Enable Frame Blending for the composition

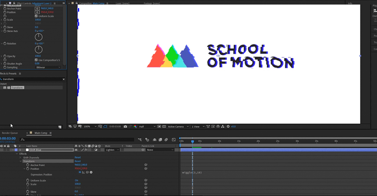click(x=160, y=140)
